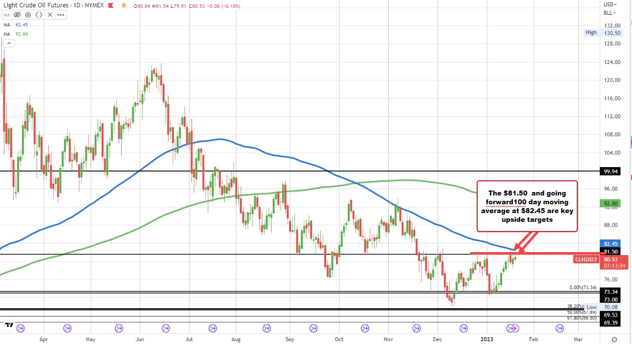Click the CLH2023 contract price label
This screenshot has height=344, width=632.
point(586,259)
